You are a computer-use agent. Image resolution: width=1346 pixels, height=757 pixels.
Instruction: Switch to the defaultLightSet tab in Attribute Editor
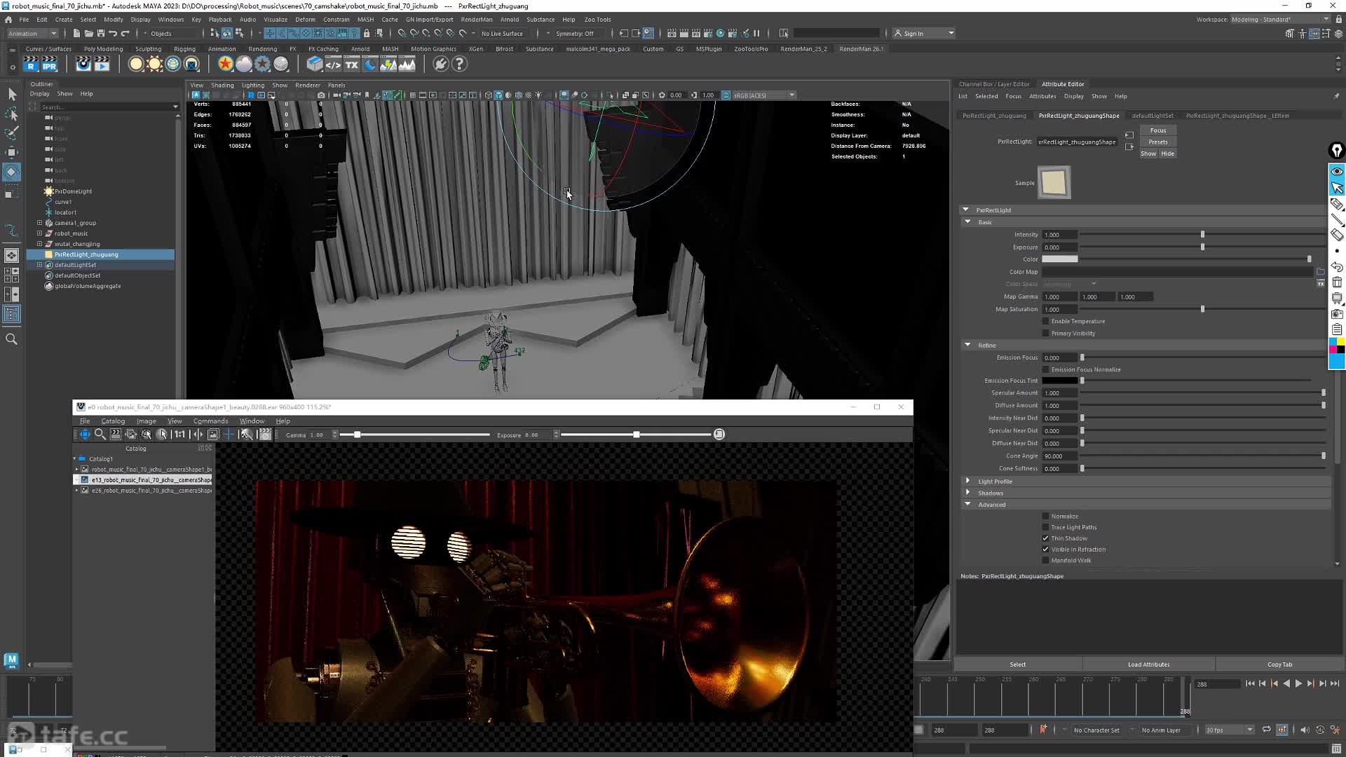click(x=1153, y=116)
